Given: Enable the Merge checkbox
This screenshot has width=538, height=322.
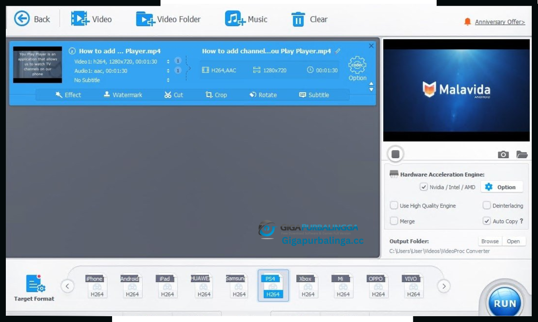Looking at the screenshot, I should coord(394,221).
